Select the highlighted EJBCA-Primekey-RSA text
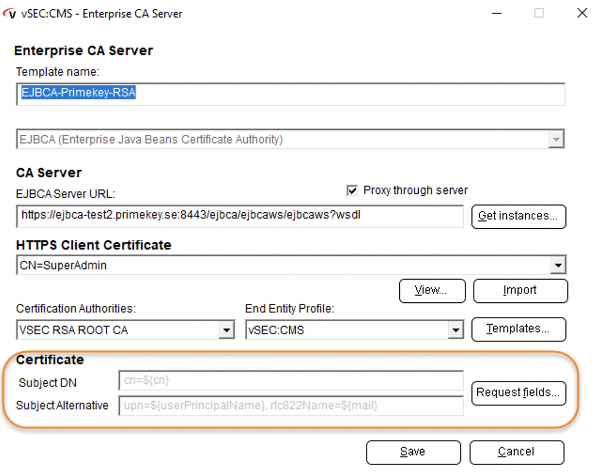The height and width of the screenshot is (475, 599). tap(78, 93)
